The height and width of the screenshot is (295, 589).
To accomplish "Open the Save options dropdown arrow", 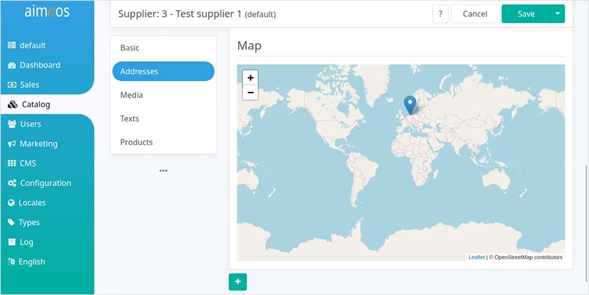I will [x=557, y=14].
